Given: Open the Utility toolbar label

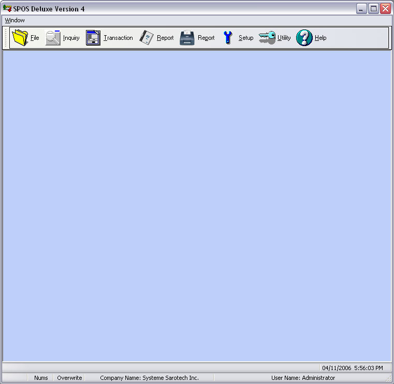Looking at the screenshot, I should [x=284, y=38].
